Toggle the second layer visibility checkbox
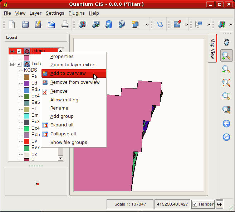 pos(19,64)
